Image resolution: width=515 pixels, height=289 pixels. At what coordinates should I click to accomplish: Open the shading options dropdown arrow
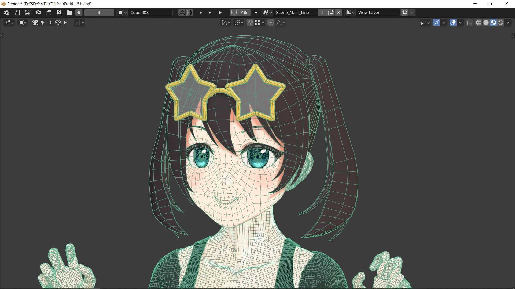click(508, 23)
